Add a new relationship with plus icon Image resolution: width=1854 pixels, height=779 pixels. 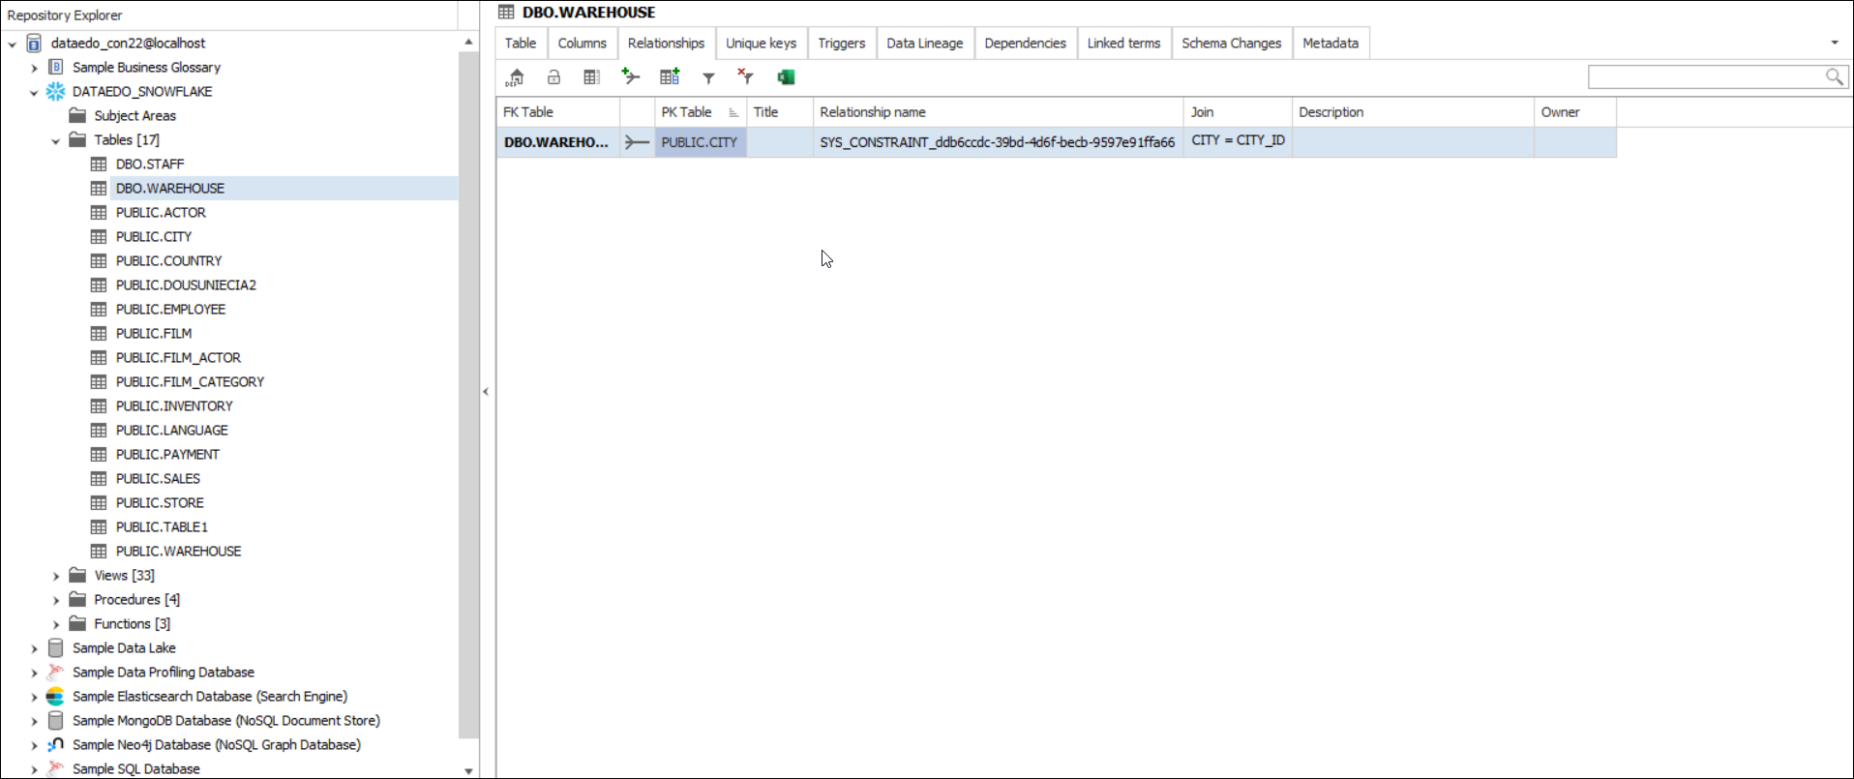point(631,76)
